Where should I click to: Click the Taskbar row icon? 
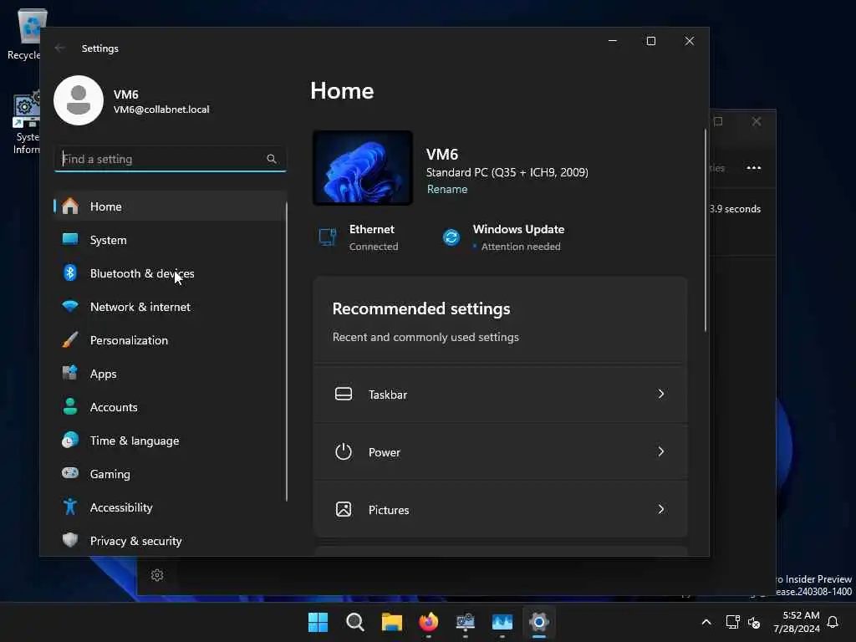pos(344,394)
